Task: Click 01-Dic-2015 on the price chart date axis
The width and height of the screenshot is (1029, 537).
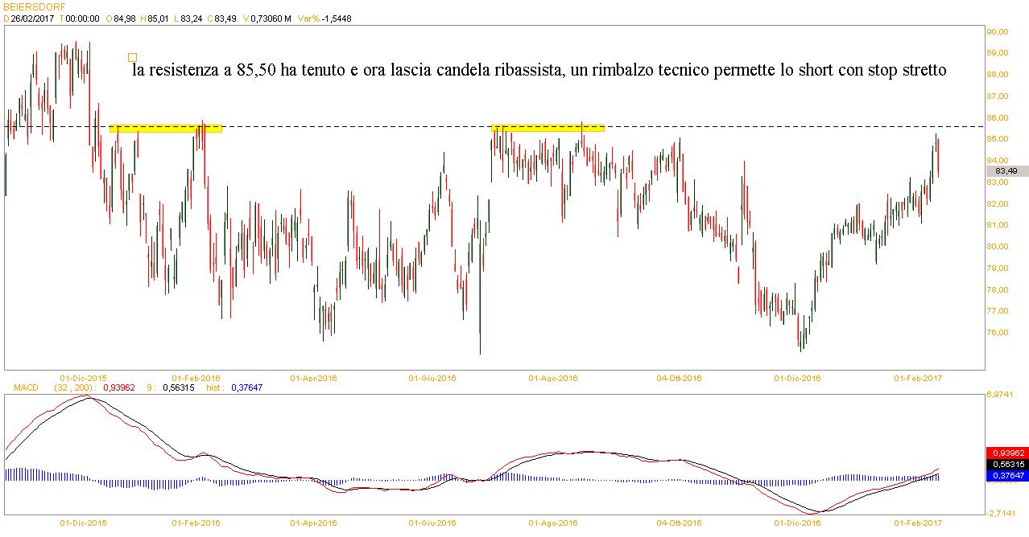Action: tap(84, 377)
